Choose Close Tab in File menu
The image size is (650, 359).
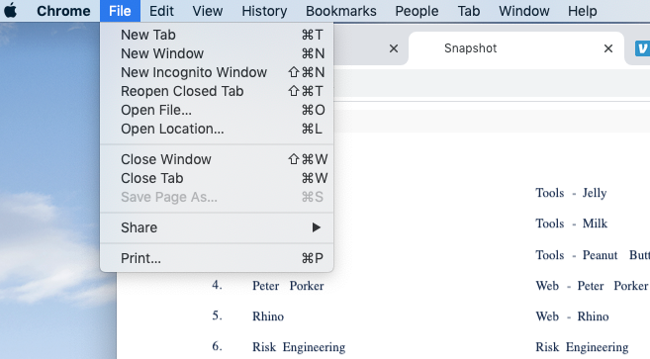pos(217,178)
